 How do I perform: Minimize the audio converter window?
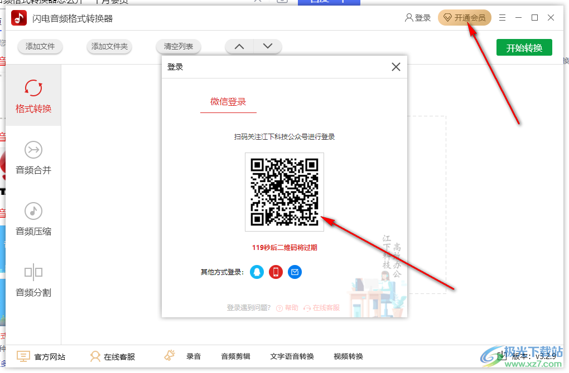coord(519,18)
